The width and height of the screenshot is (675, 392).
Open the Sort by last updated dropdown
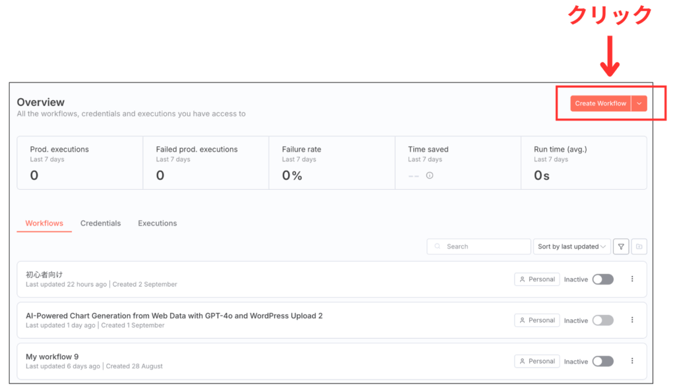click(571, 246)
